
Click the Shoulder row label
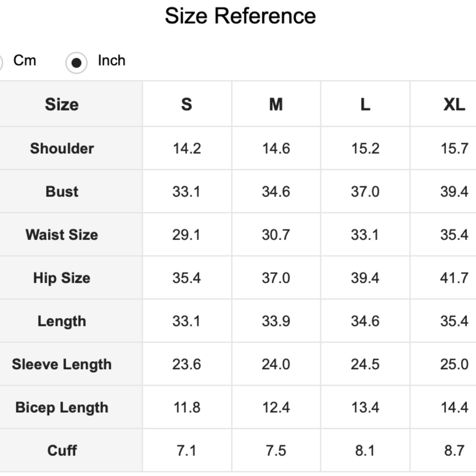pyautogui.click(x=62, y=149)
